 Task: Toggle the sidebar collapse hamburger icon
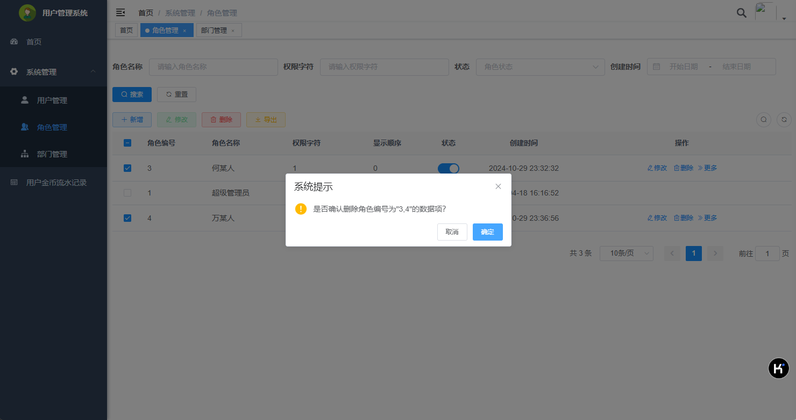120,12
